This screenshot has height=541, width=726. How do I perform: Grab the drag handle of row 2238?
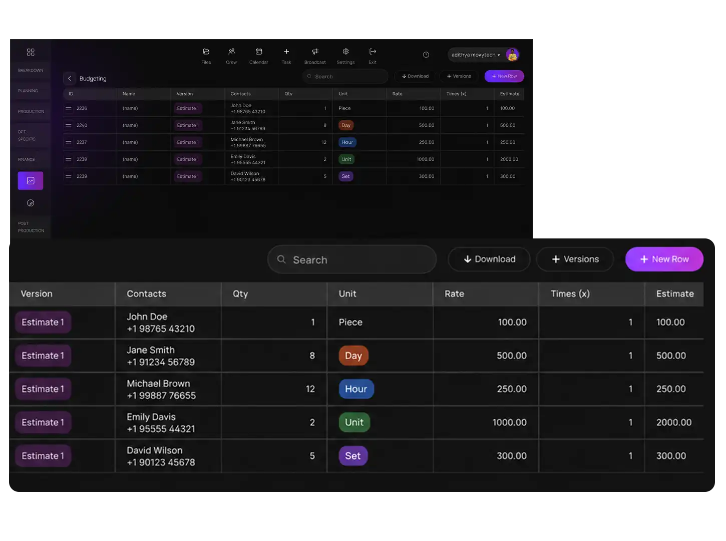point(69,159)
